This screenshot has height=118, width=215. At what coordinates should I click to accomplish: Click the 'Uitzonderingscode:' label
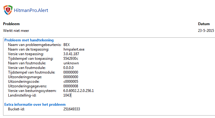[x=24, y=82]
